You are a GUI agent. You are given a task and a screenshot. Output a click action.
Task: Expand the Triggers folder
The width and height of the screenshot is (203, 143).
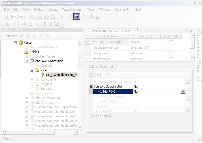32,84
